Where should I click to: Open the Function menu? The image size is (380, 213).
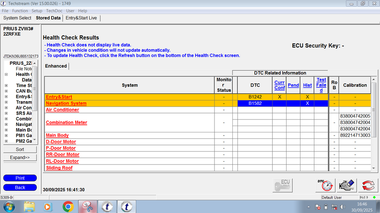20,11
